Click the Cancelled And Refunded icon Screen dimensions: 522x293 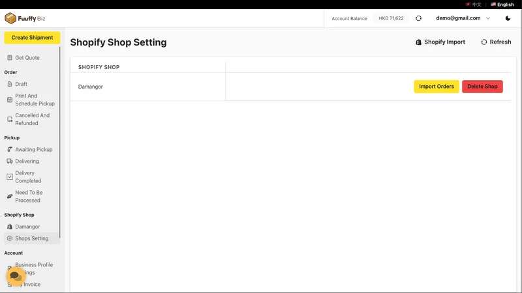[10, 119]
